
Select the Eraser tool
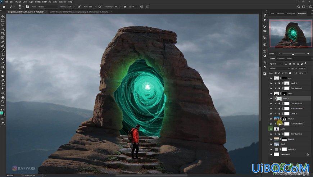[3, 63]
